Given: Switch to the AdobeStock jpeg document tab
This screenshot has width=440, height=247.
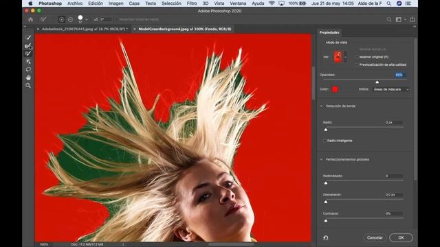Looking at the screenshot, I should click(x=85, y=29).
